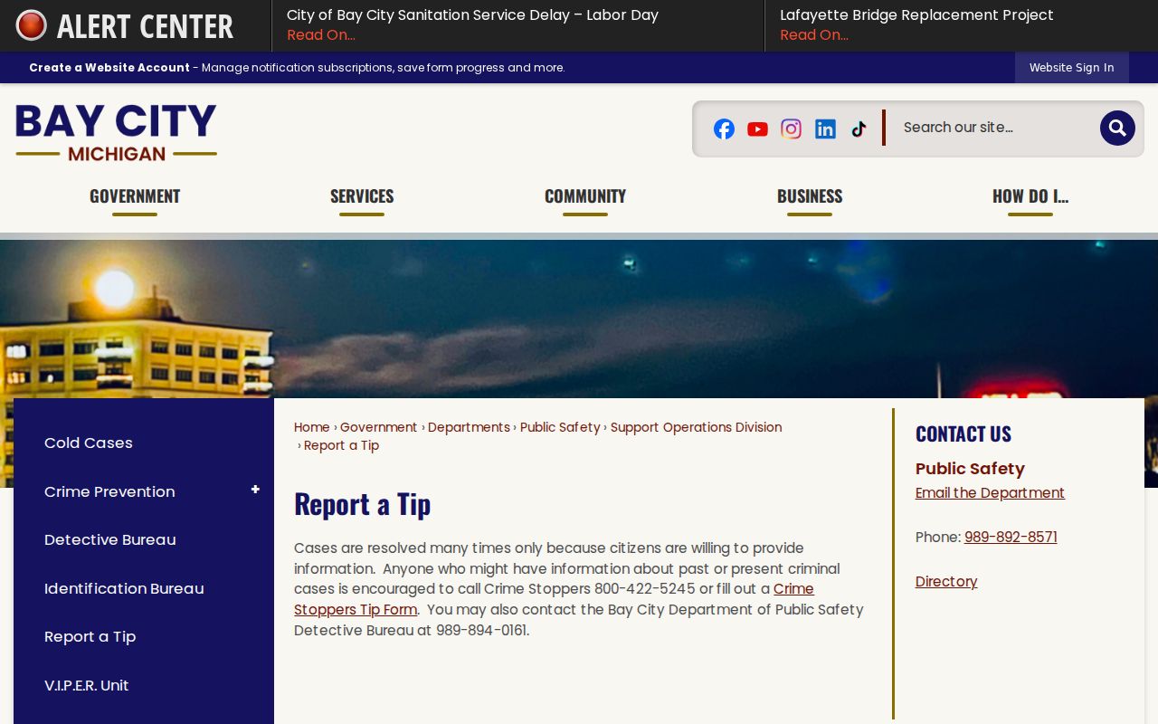Open Identification Bureau in sidebar
1158x724 pixels.
124,588
